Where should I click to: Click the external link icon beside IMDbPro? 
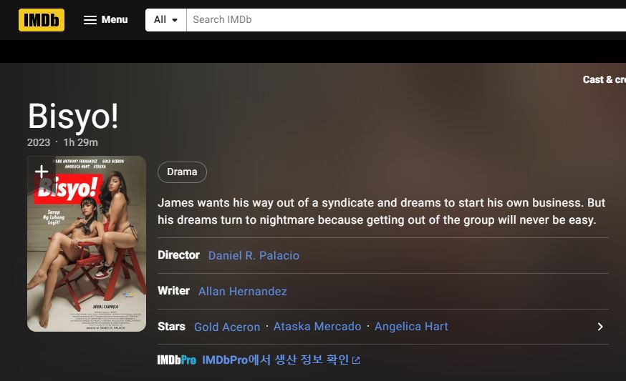356,360
